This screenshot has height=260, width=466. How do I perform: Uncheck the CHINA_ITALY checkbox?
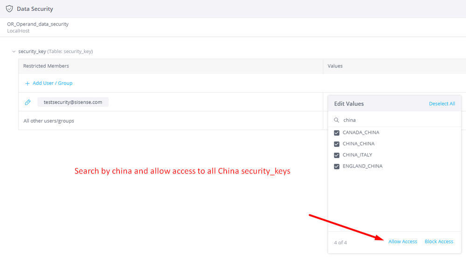[x=337, y=155]
